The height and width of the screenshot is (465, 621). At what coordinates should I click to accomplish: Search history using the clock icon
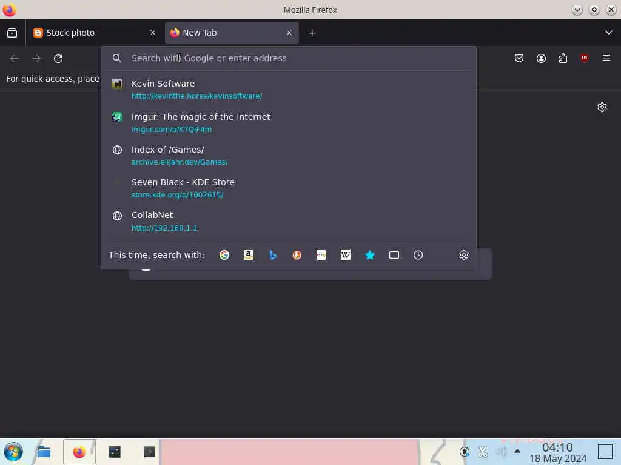pos(418,255)
